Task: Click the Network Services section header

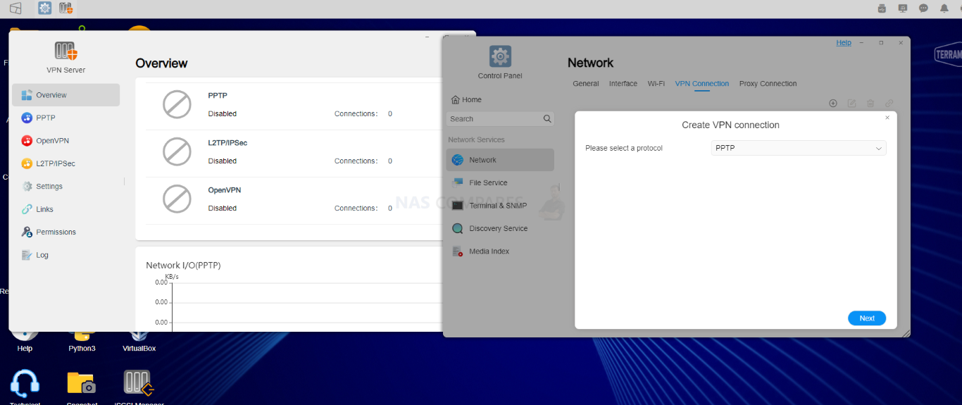Action: (x=476, y=139)
